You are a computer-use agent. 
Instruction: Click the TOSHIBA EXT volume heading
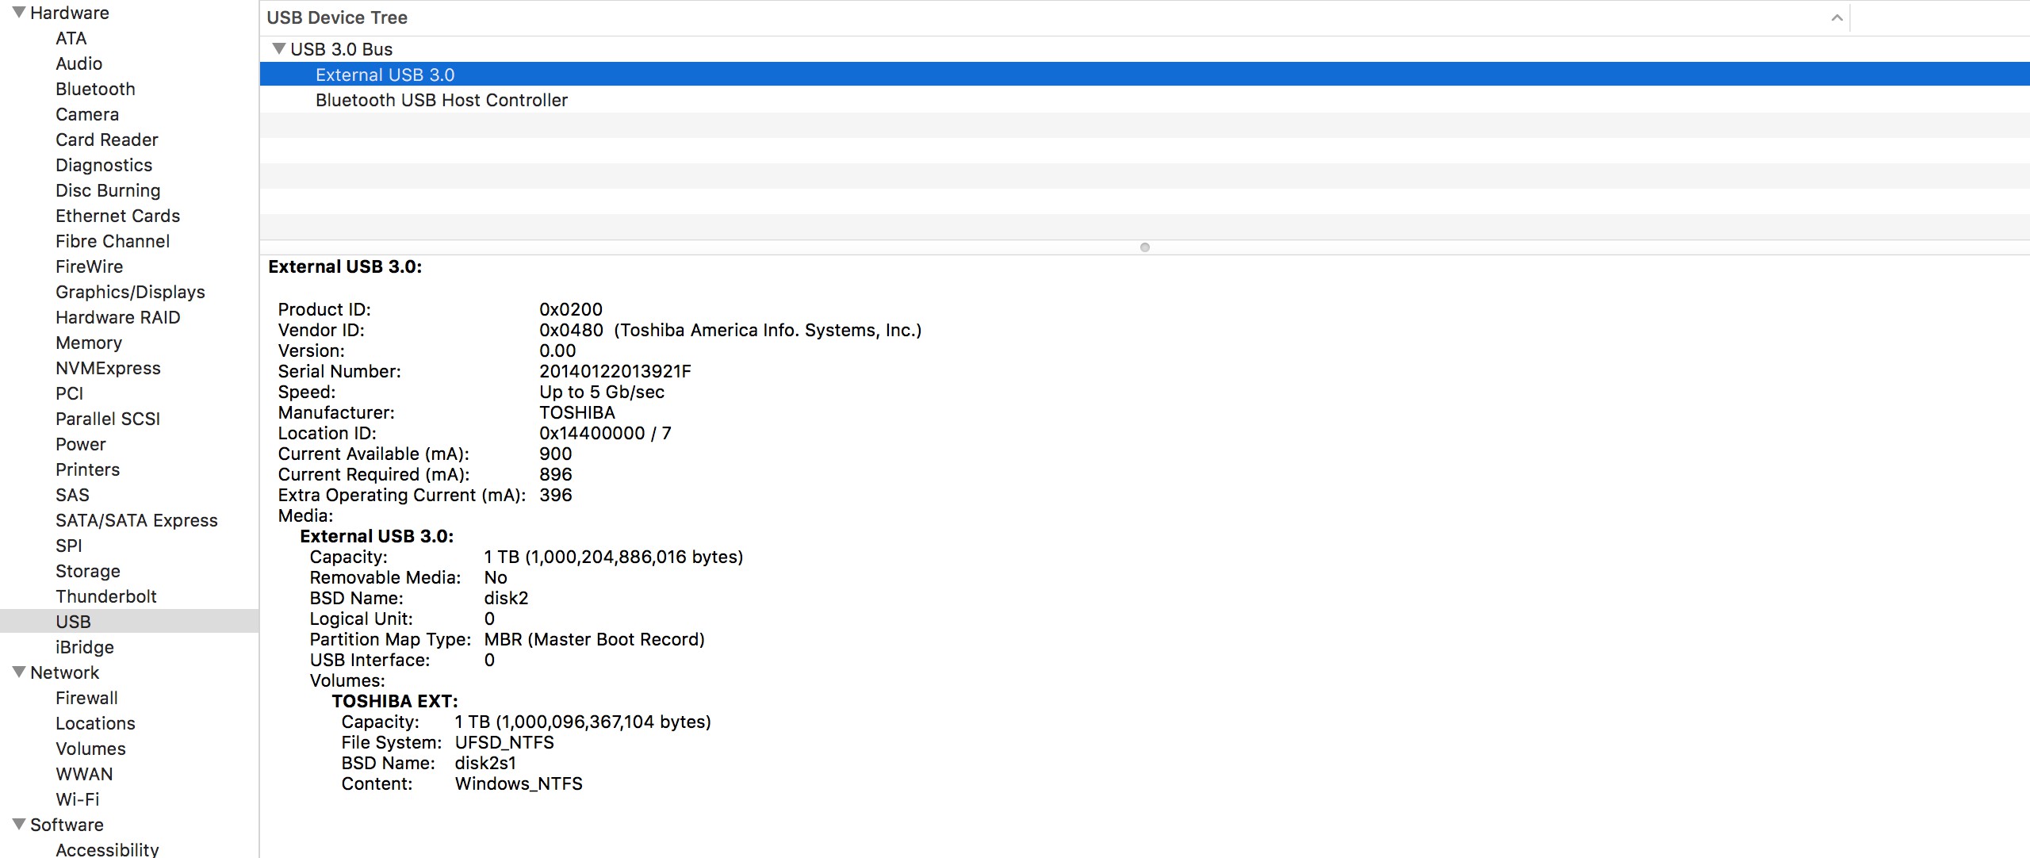tap(395, 701)
